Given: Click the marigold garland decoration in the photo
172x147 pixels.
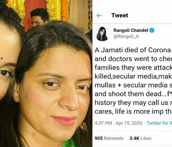Looking at the screenshot, I should (x=65, y=10).
